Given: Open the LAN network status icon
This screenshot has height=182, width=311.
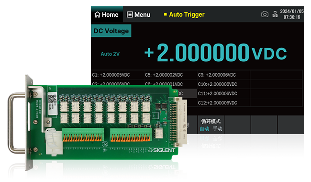Looking at the screenshot, I should tap(275, 14).
